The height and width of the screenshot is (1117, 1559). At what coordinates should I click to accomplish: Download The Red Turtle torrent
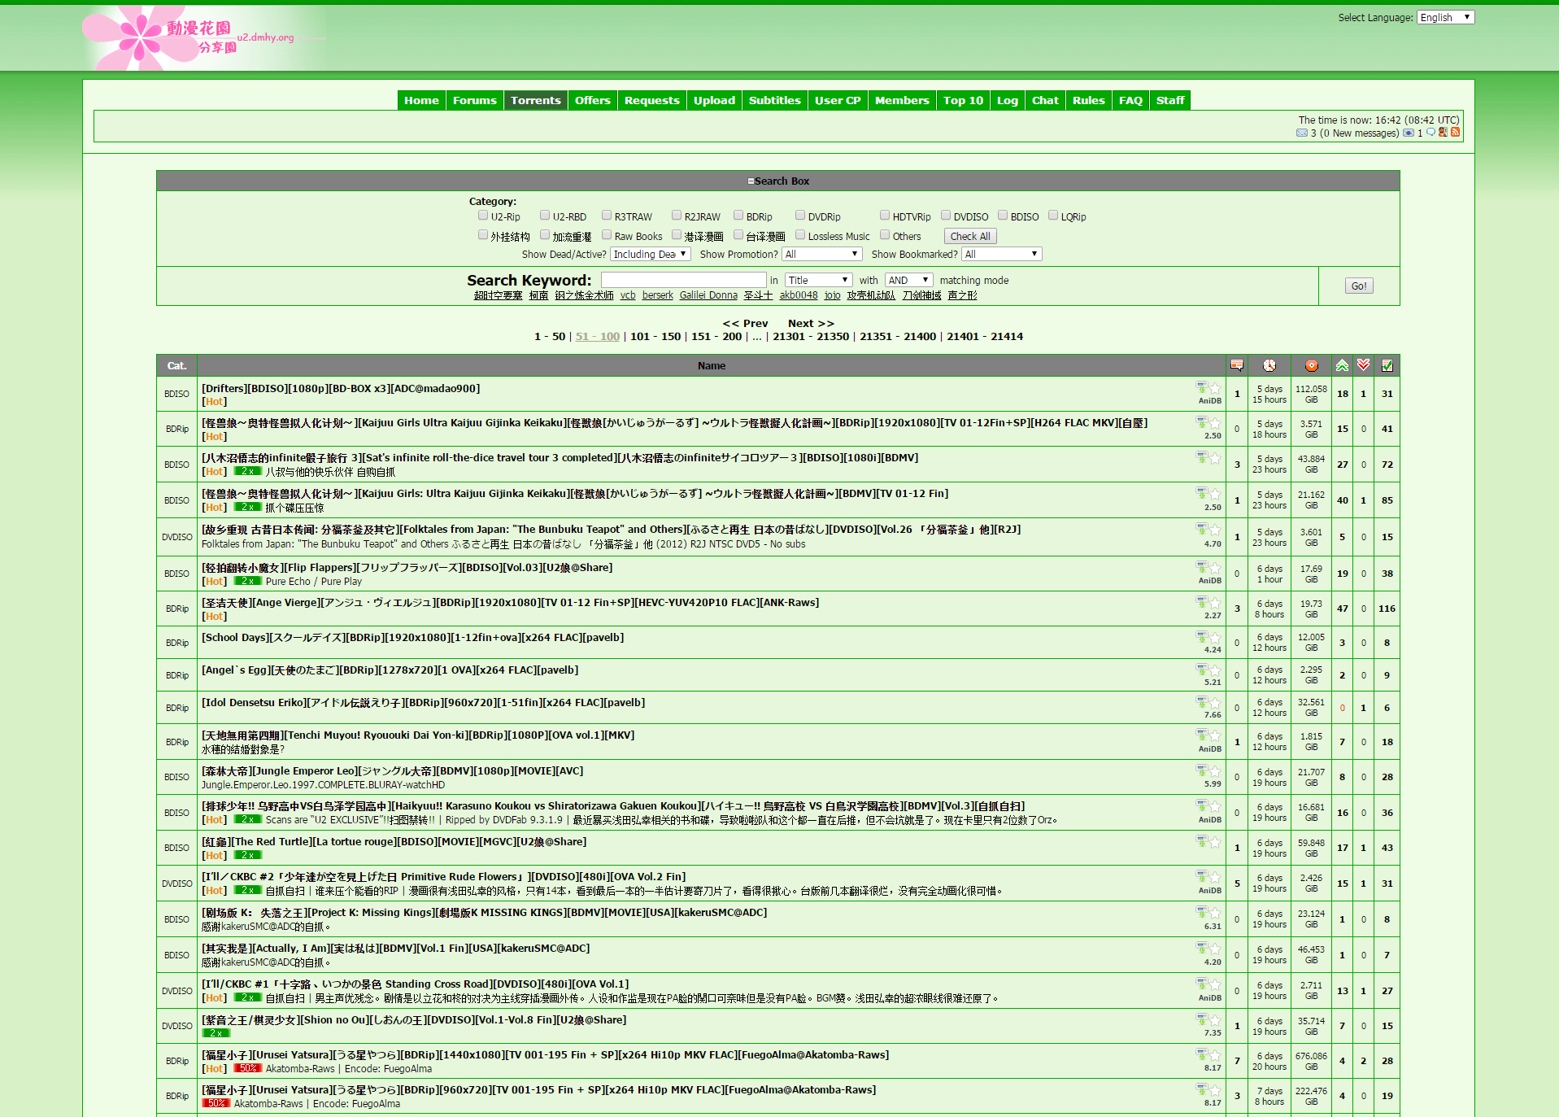[x=1201, y=841]
